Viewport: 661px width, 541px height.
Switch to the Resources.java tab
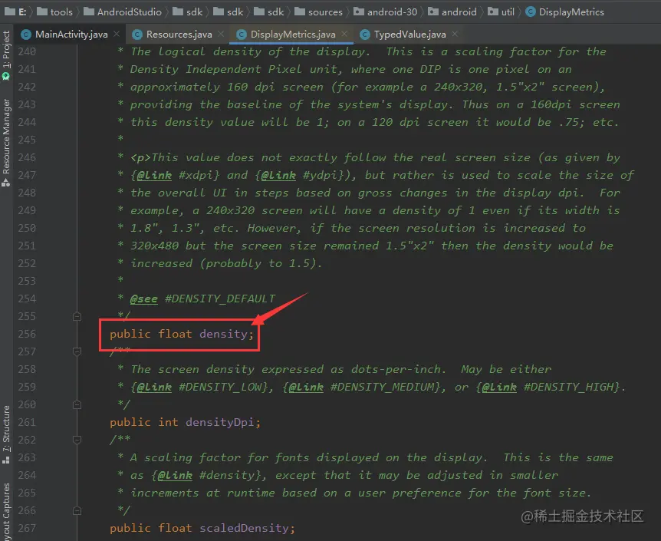pos(179,35)
